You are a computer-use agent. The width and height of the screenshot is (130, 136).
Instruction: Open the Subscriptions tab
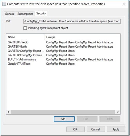pos(25,14)
